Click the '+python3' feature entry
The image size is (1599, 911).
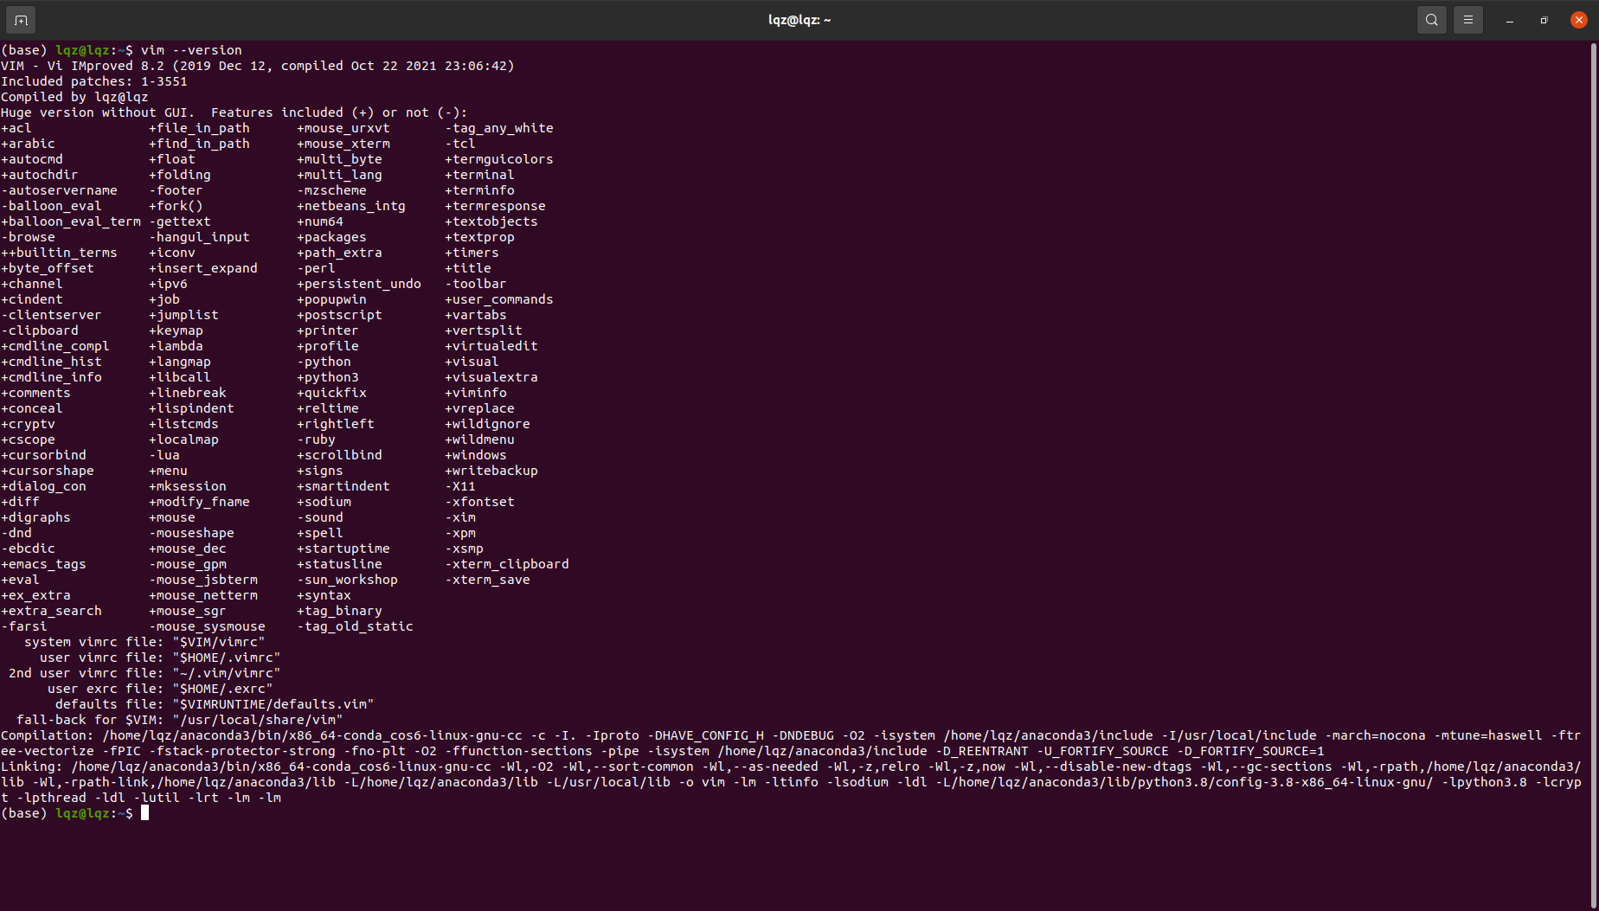point(328,377)
